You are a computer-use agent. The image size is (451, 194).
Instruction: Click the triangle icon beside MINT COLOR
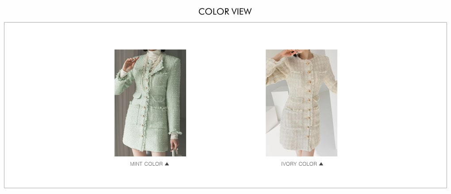coord(167,164)
